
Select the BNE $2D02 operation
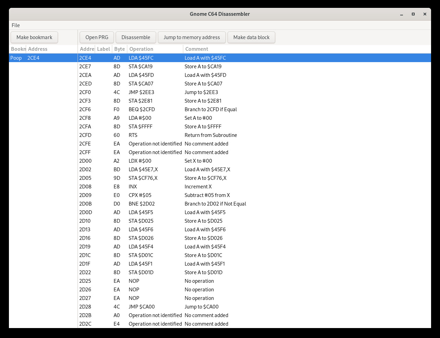point(142,204)
